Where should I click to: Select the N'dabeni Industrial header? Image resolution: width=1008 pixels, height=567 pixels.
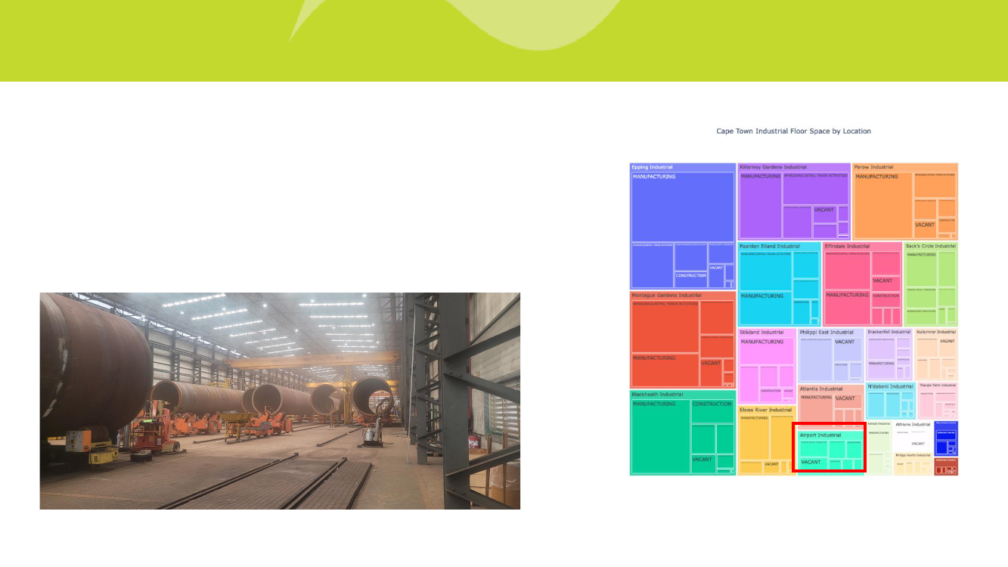(890, 387)
